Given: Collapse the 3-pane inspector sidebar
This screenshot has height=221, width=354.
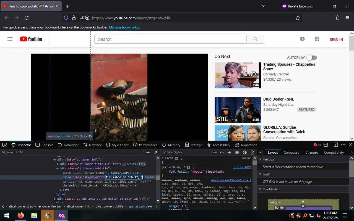Looking at the screenshot, I should (261, 152).
